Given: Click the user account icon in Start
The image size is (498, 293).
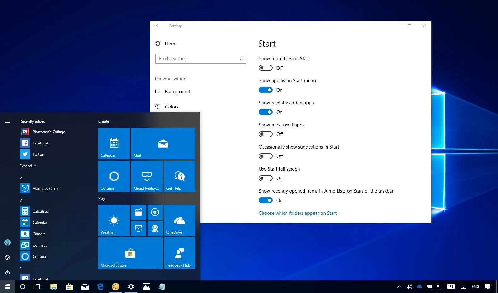Looking at the screenshot, I should click(8, 243).
